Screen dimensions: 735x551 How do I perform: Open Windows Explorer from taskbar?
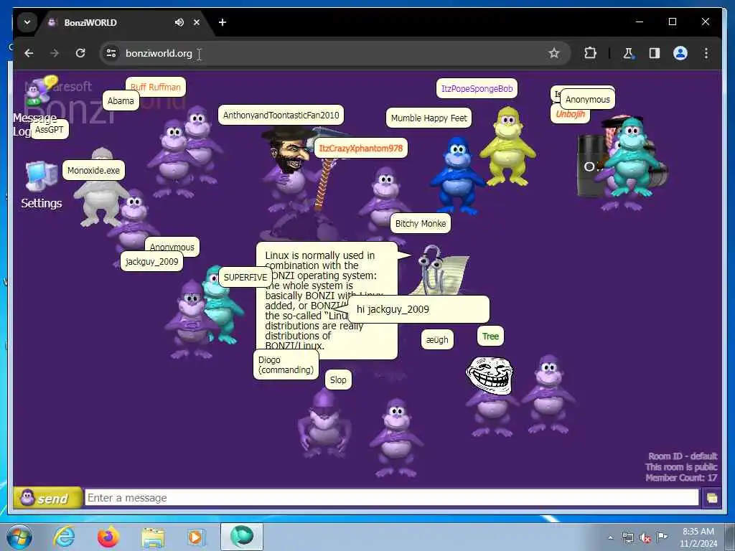153,537
